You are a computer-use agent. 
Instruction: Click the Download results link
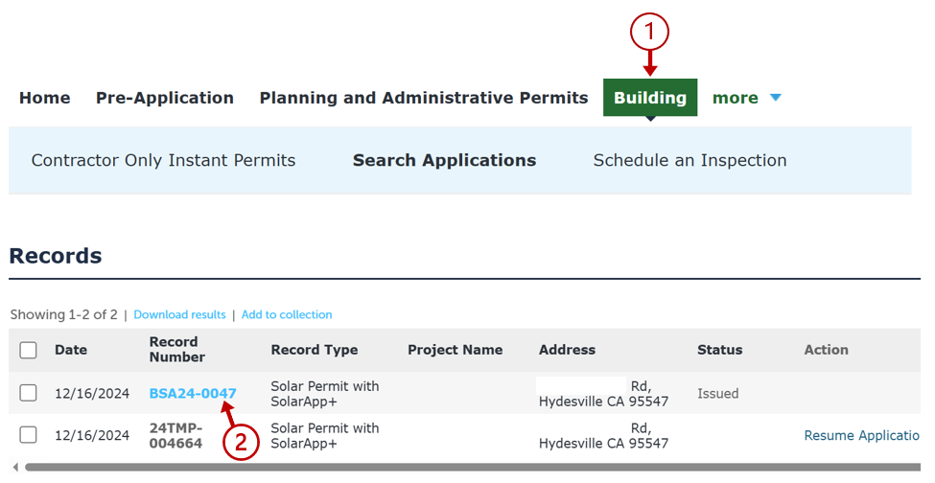click(179, 314)
